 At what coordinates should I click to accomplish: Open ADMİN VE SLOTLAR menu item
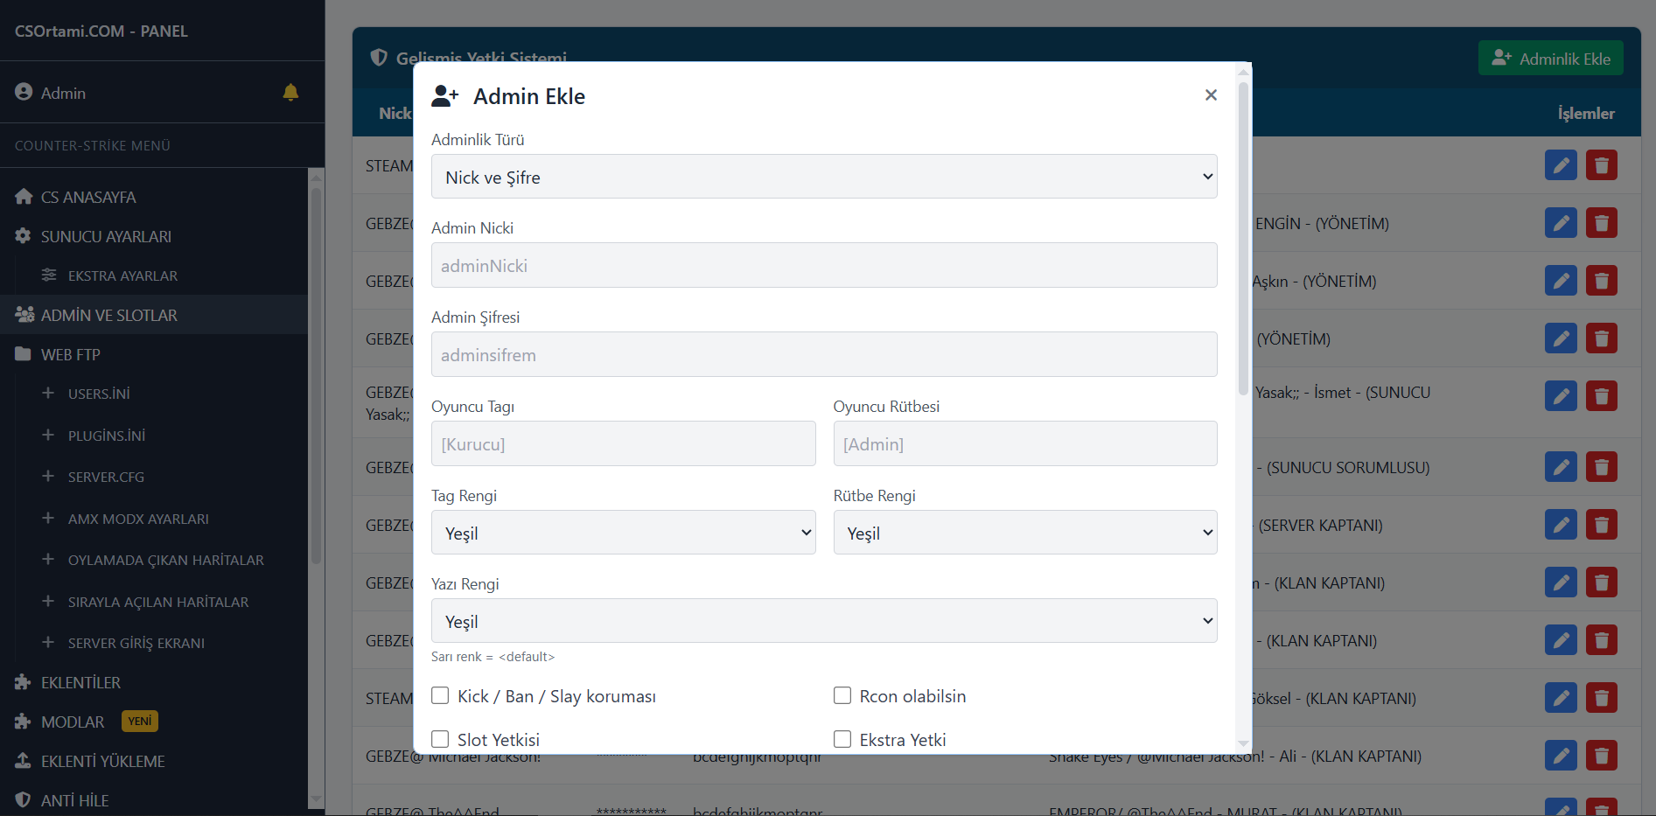(x=108, y=315)
